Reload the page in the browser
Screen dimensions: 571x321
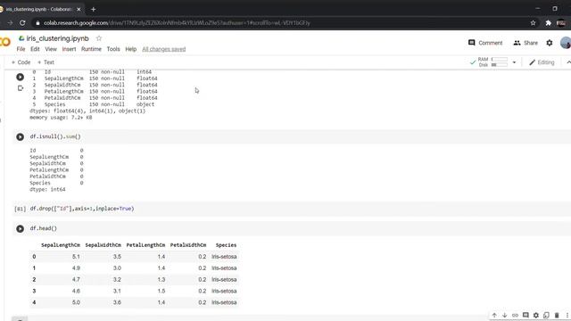[x=22, y=23]
